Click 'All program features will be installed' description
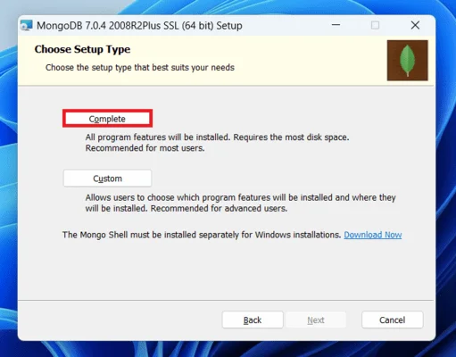The width and height of the screenshot is (456, 357). click(217, 143)
